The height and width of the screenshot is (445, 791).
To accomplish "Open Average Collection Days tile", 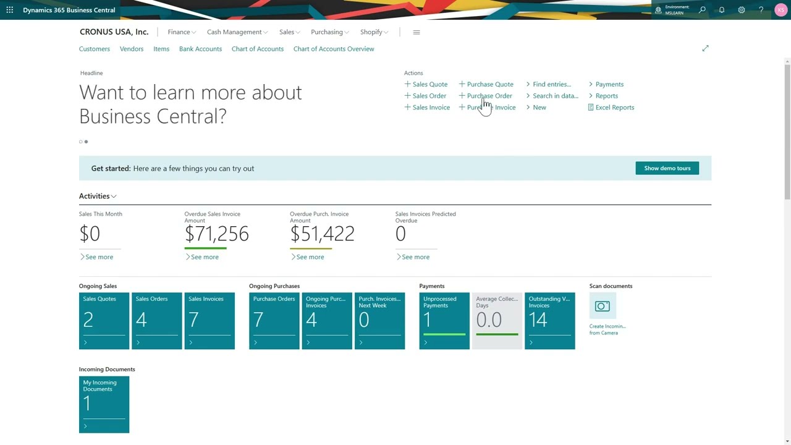I will [497, 321].
